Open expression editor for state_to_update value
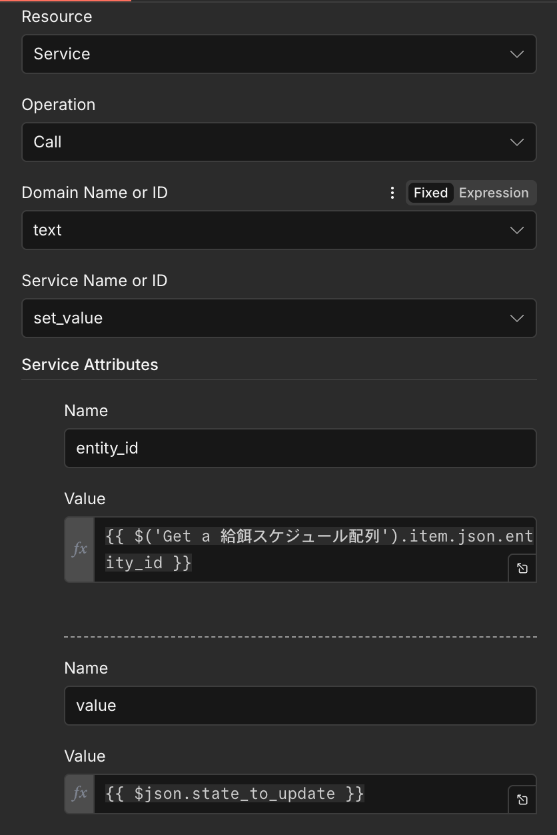This screenshot has width=557, height=835. [522, 800]
